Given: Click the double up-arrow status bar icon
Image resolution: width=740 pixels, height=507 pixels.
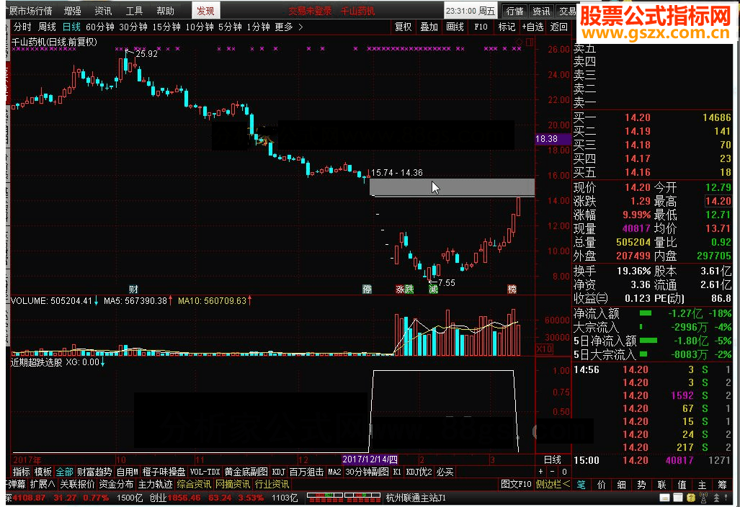Looking at the screenshot, I should [716, 498].
